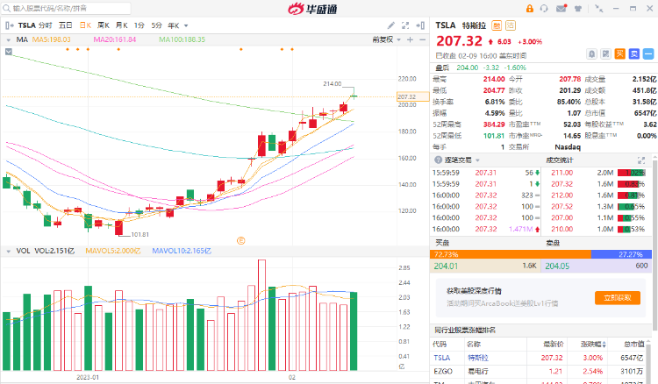Screen dimensions: 658x384
Task: Open the customer service headset icon
Action: point(544,9)
